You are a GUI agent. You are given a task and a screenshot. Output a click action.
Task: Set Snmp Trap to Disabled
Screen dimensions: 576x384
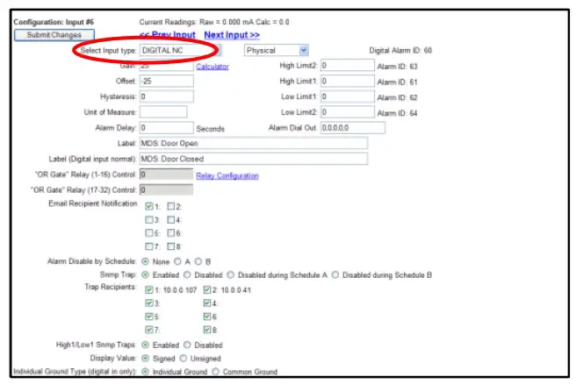[x=187, y=274]
